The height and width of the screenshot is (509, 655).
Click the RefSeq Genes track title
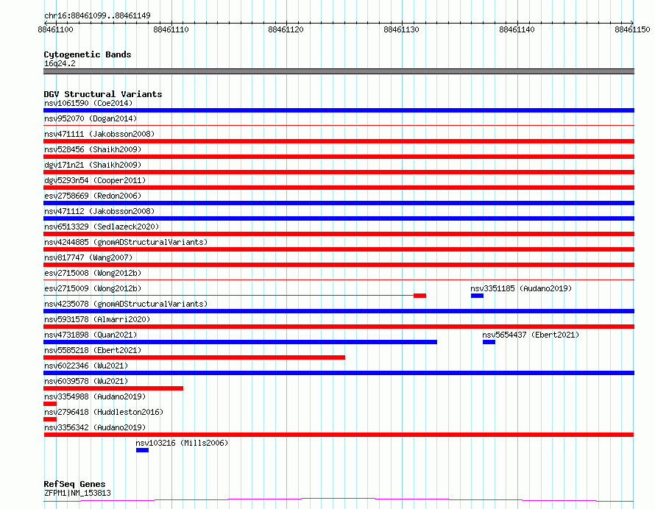pyautogui.click(x=74, y=484)
